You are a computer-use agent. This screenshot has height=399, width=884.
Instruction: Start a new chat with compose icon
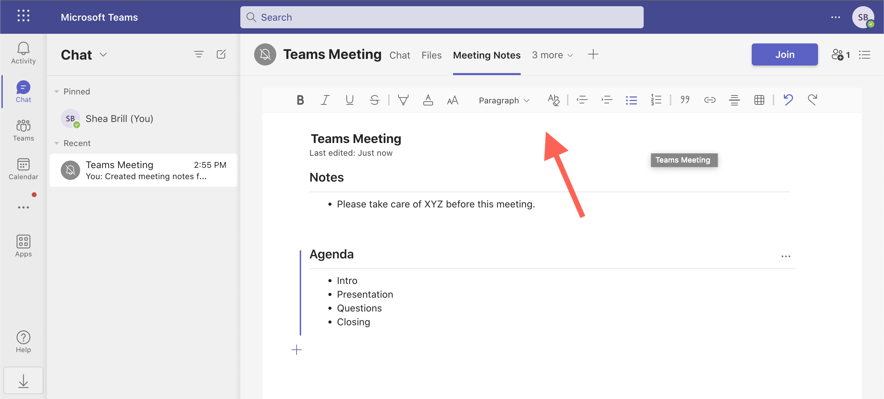(221, 54)
